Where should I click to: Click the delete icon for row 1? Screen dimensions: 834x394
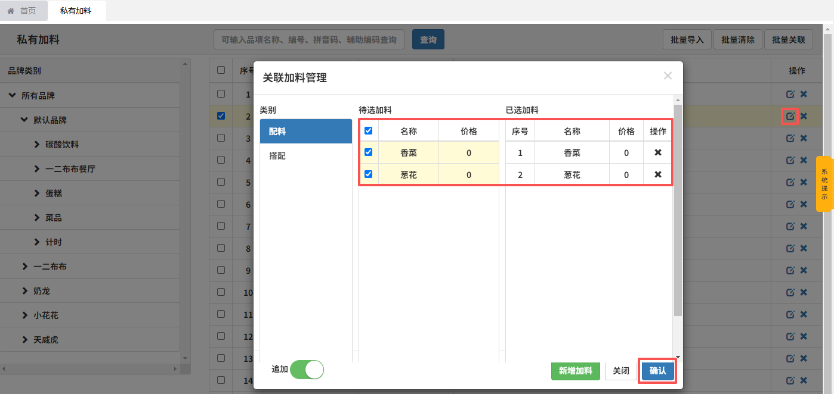coord(804,94)
